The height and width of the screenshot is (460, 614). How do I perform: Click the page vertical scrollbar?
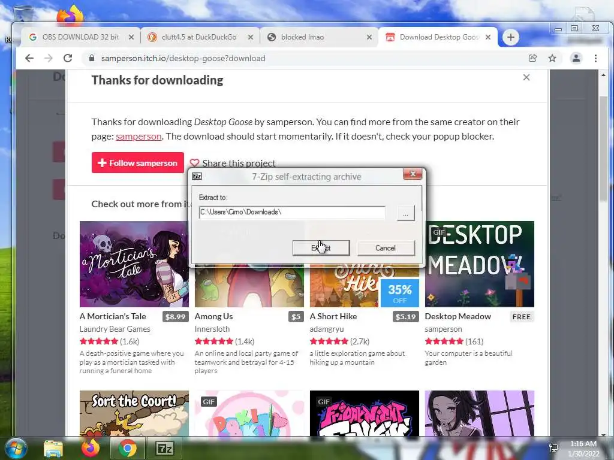603,149
